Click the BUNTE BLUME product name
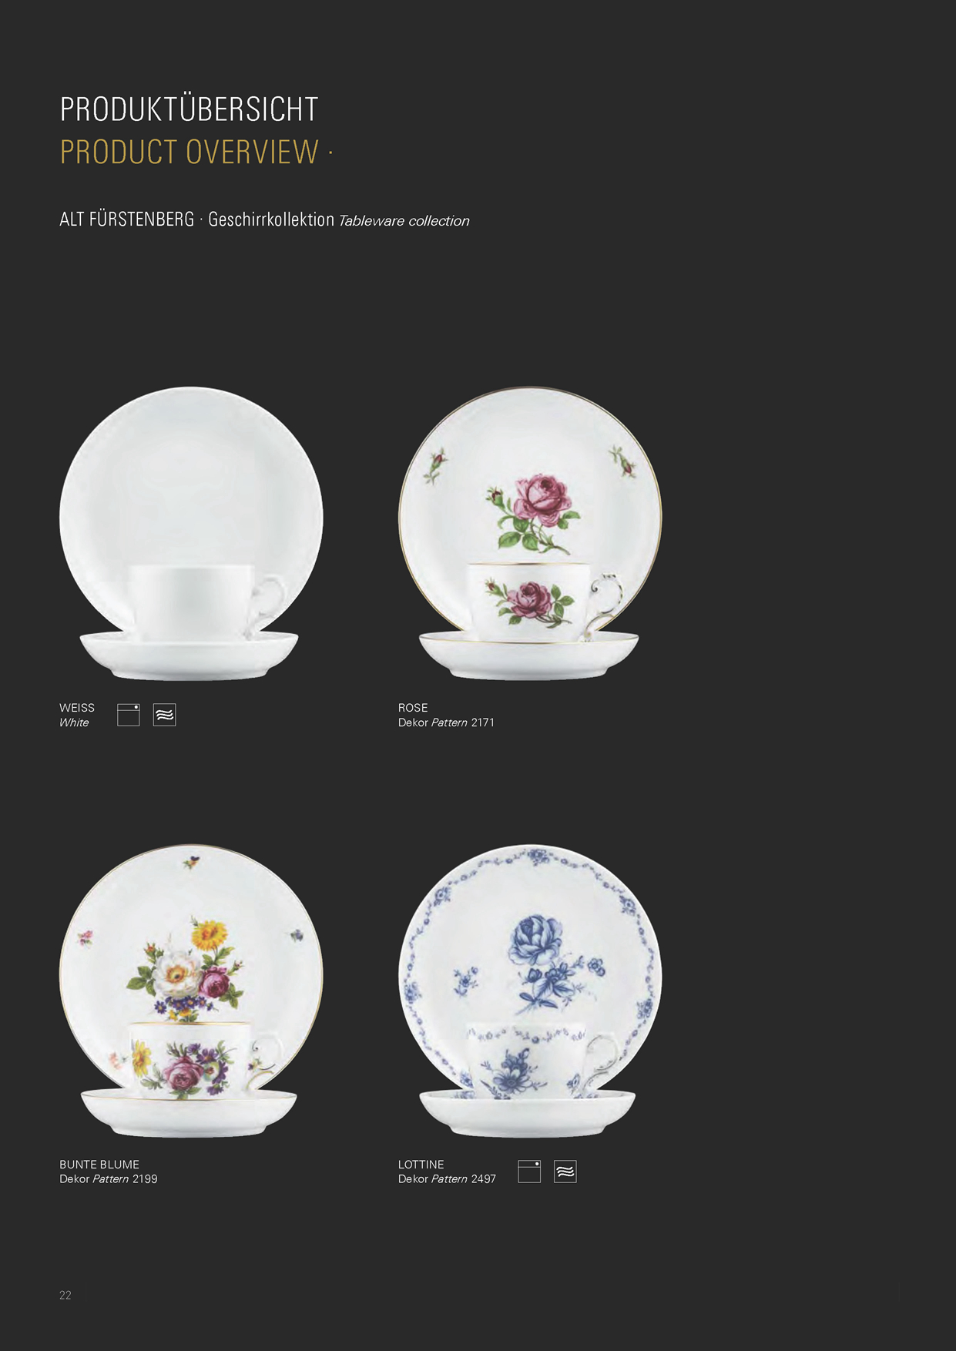The image size is (956, 1351). click(x=99, y=1165)
